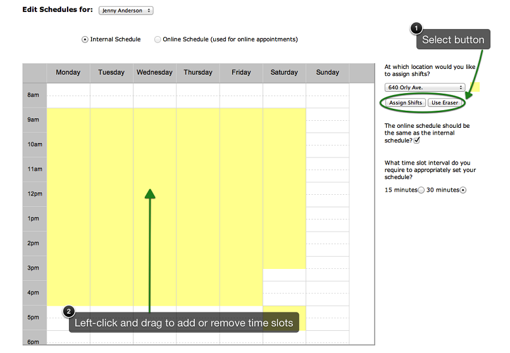510x353 pixels.
Task: Click the yellow location color swatch
Action: pyautogui.click(x=475, y=87)
